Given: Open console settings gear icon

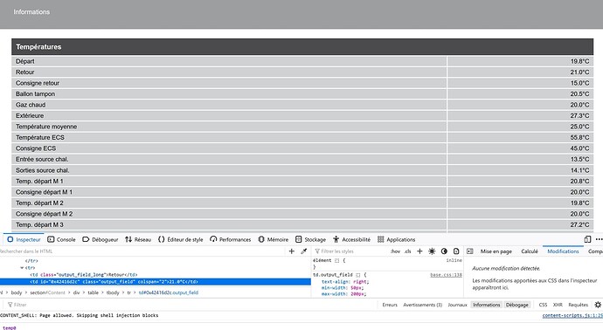Looking at the screenshot, I should point(598,305).
